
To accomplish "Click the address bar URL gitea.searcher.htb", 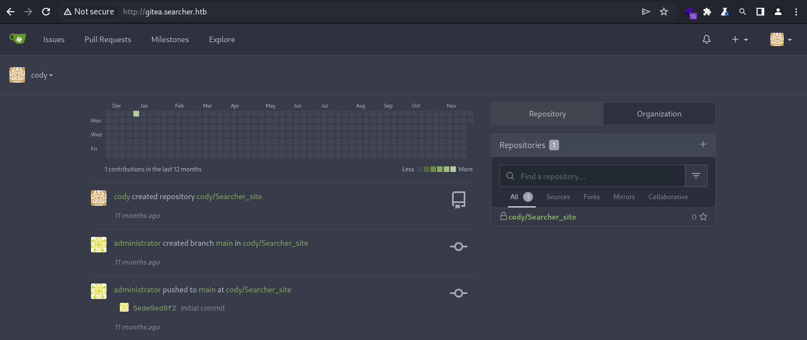I will tap(165, 12).
